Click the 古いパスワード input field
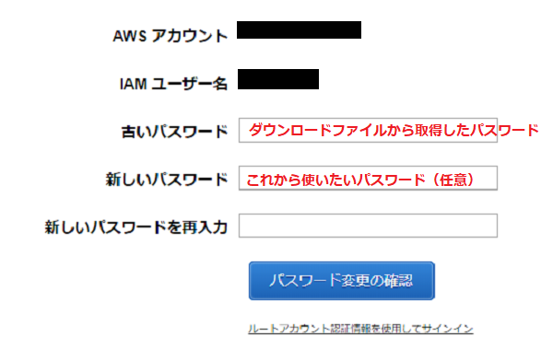 coord(368,131)
